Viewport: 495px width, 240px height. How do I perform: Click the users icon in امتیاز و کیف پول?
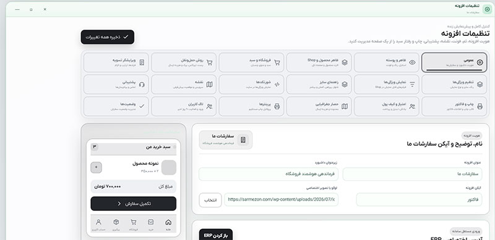[x=412, y=107]
